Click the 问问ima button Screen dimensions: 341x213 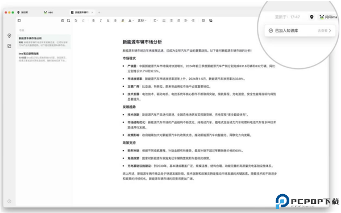click(x=328, y=17)
